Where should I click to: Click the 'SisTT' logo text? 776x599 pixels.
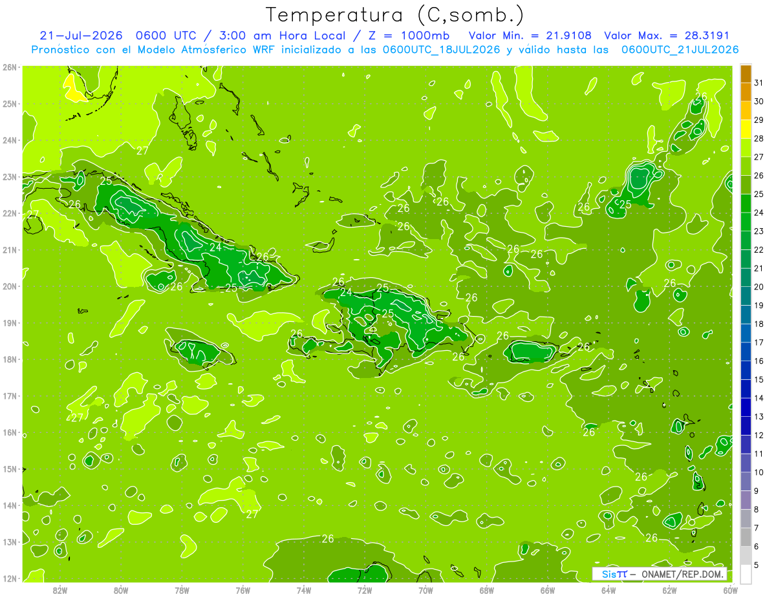[614, 574]
